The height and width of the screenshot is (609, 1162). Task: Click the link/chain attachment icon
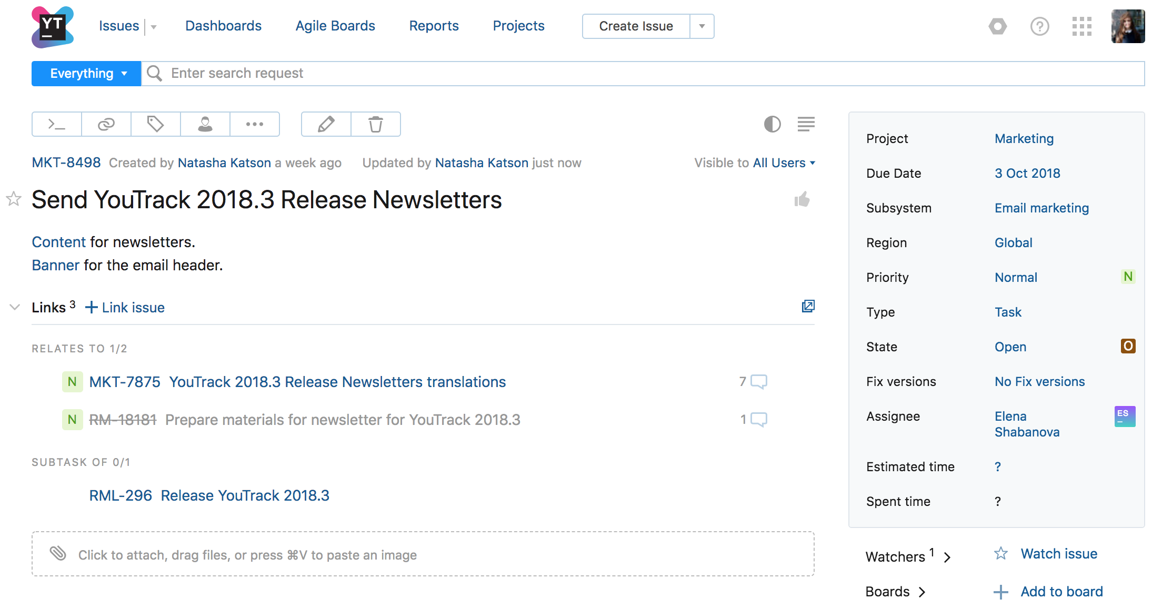106,124
